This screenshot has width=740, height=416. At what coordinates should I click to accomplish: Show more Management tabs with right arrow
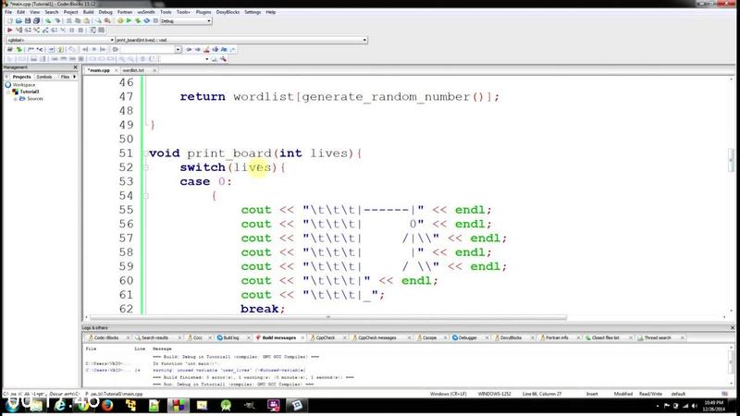click(75, 77)
